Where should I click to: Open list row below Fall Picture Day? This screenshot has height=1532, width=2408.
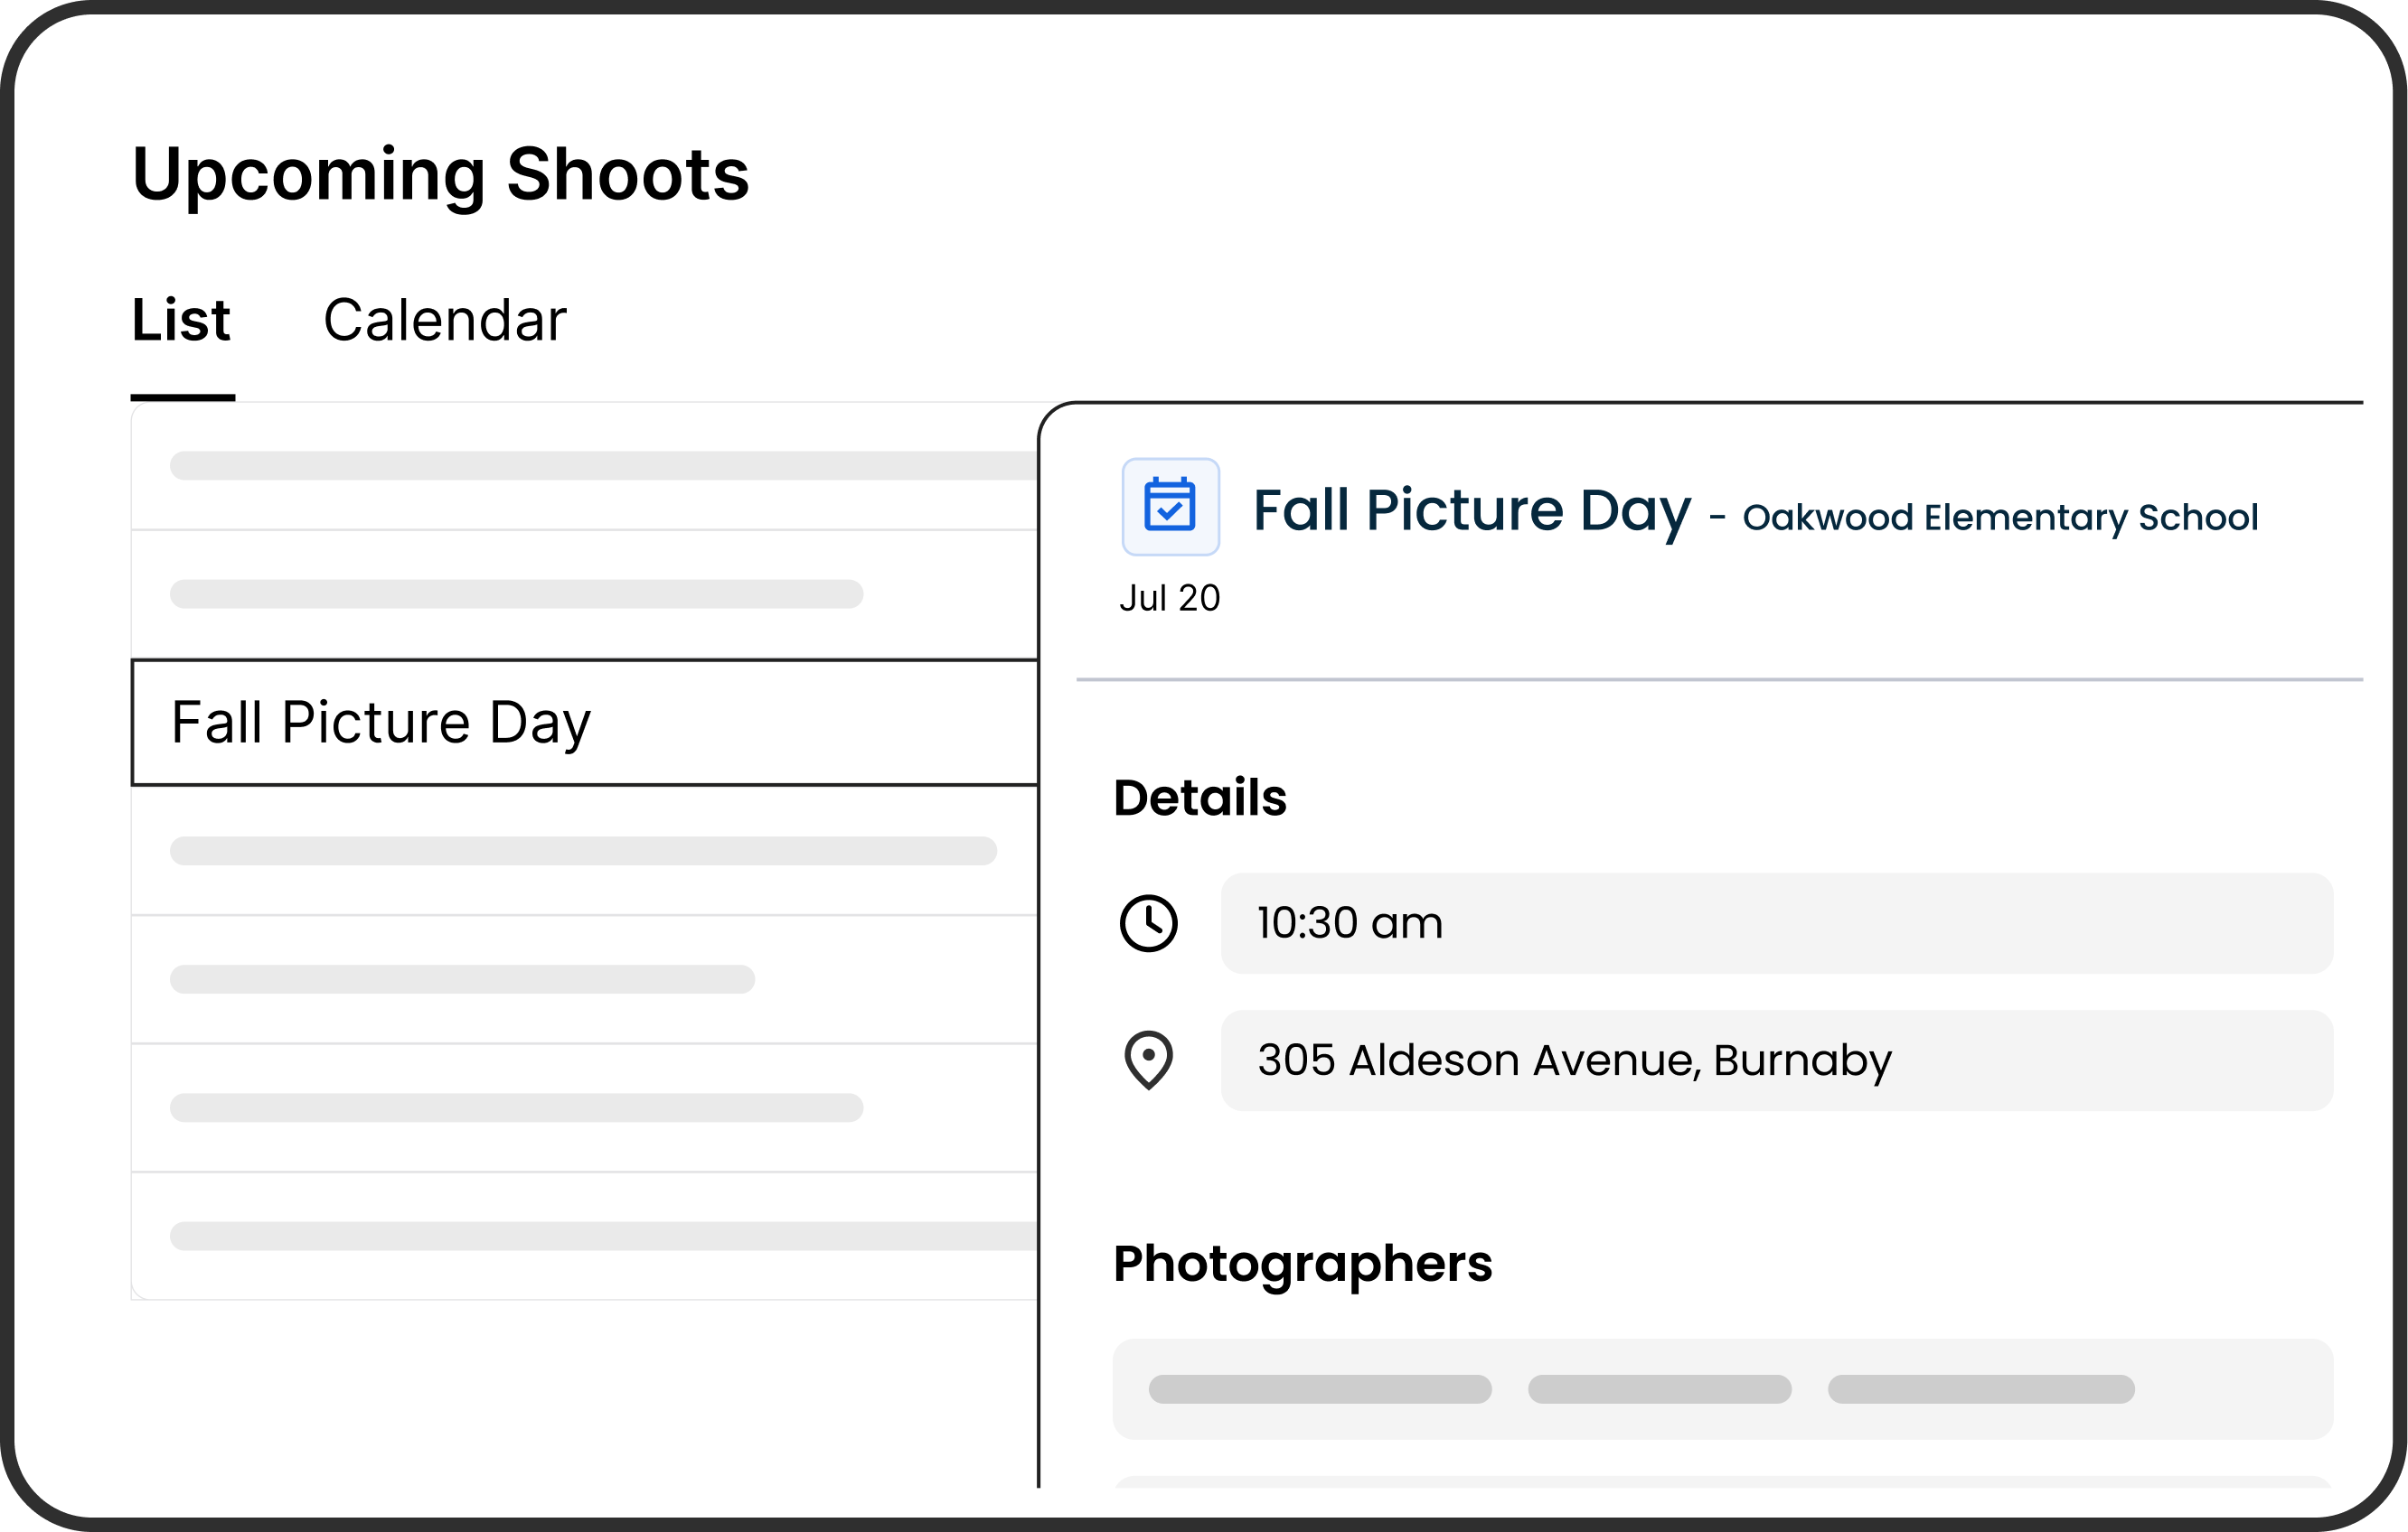tap(584, 850)
